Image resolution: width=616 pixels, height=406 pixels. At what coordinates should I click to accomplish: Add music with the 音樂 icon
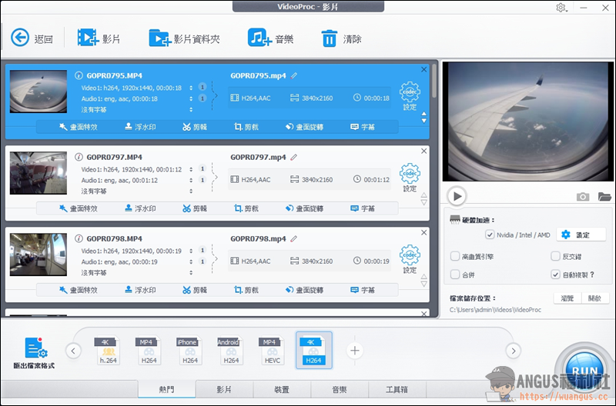pos(259,38)
